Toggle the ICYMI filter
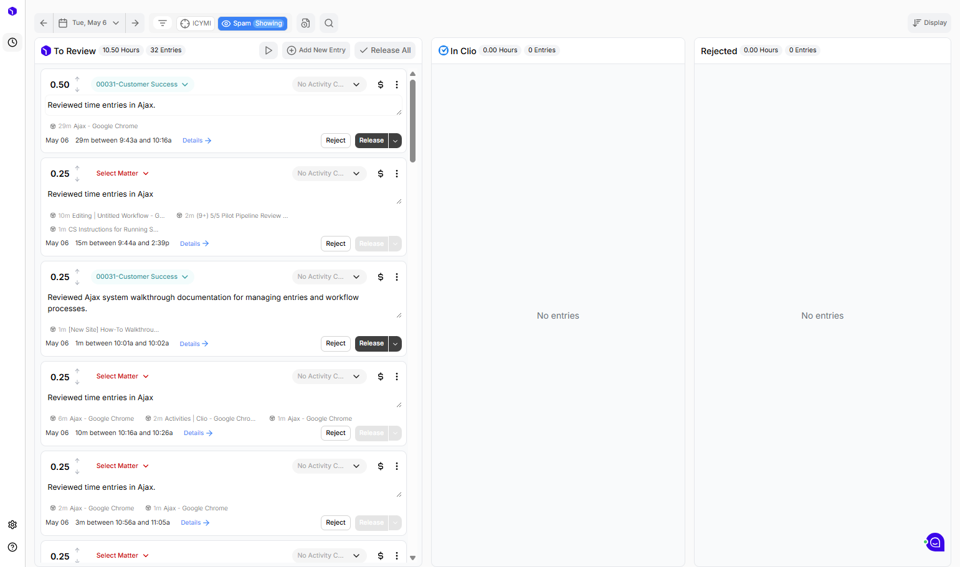This screenshot has height=567, width=960. tap(196, 23)
